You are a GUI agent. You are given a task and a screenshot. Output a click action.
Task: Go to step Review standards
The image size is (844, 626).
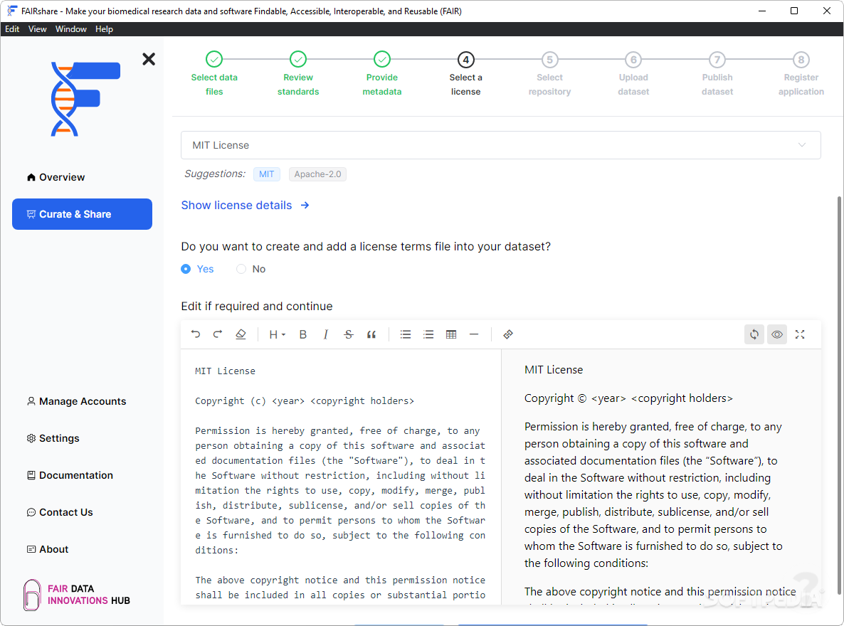click(x=298, y=74)
